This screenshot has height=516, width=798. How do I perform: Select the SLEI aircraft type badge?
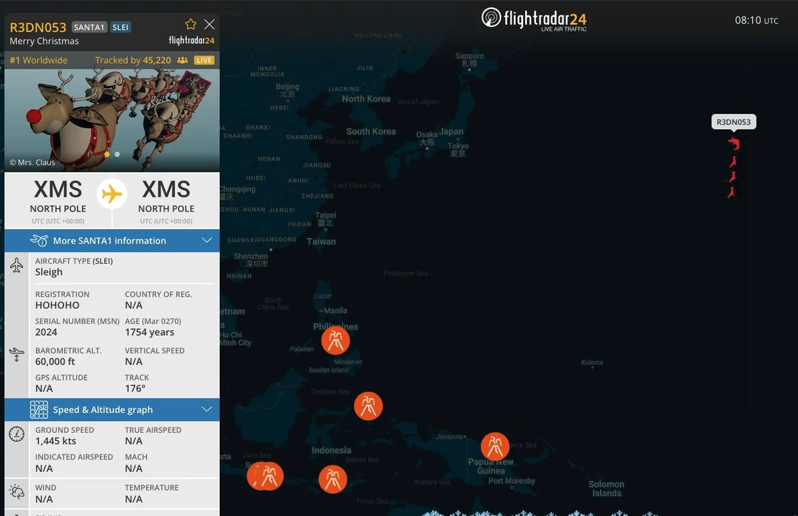[120, 27]
